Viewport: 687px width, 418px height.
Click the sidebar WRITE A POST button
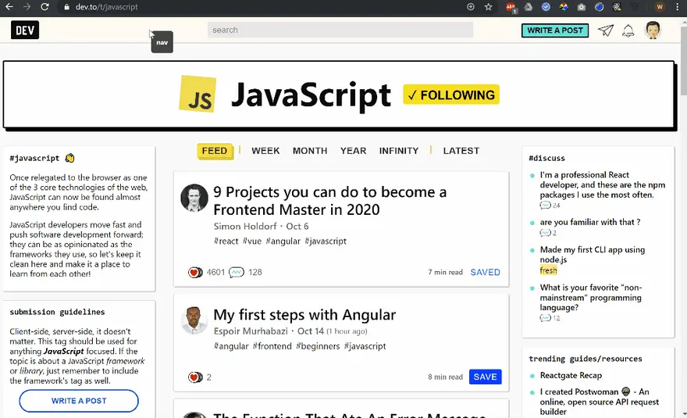click(79, 401)
